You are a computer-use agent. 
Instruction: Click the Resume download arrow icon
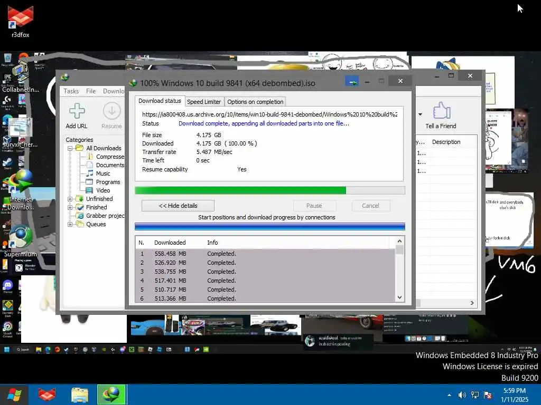pos(112,111)
